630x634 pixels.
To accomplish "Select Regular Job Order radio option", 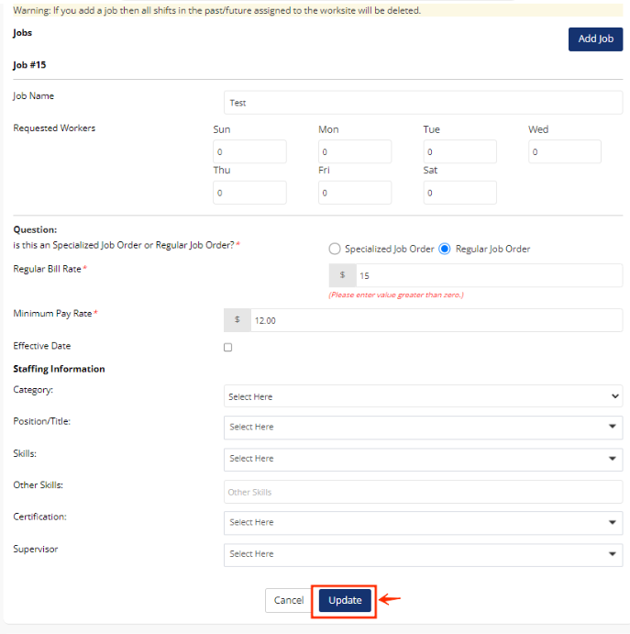I will point(446,249).
